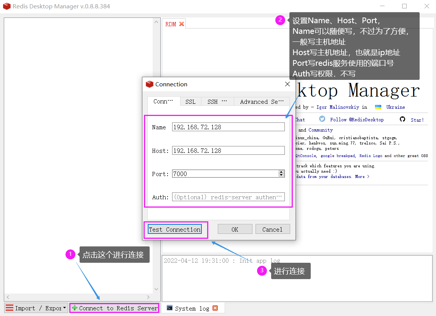
Task: Open the Ukraine link
Action: click(396, 107)
